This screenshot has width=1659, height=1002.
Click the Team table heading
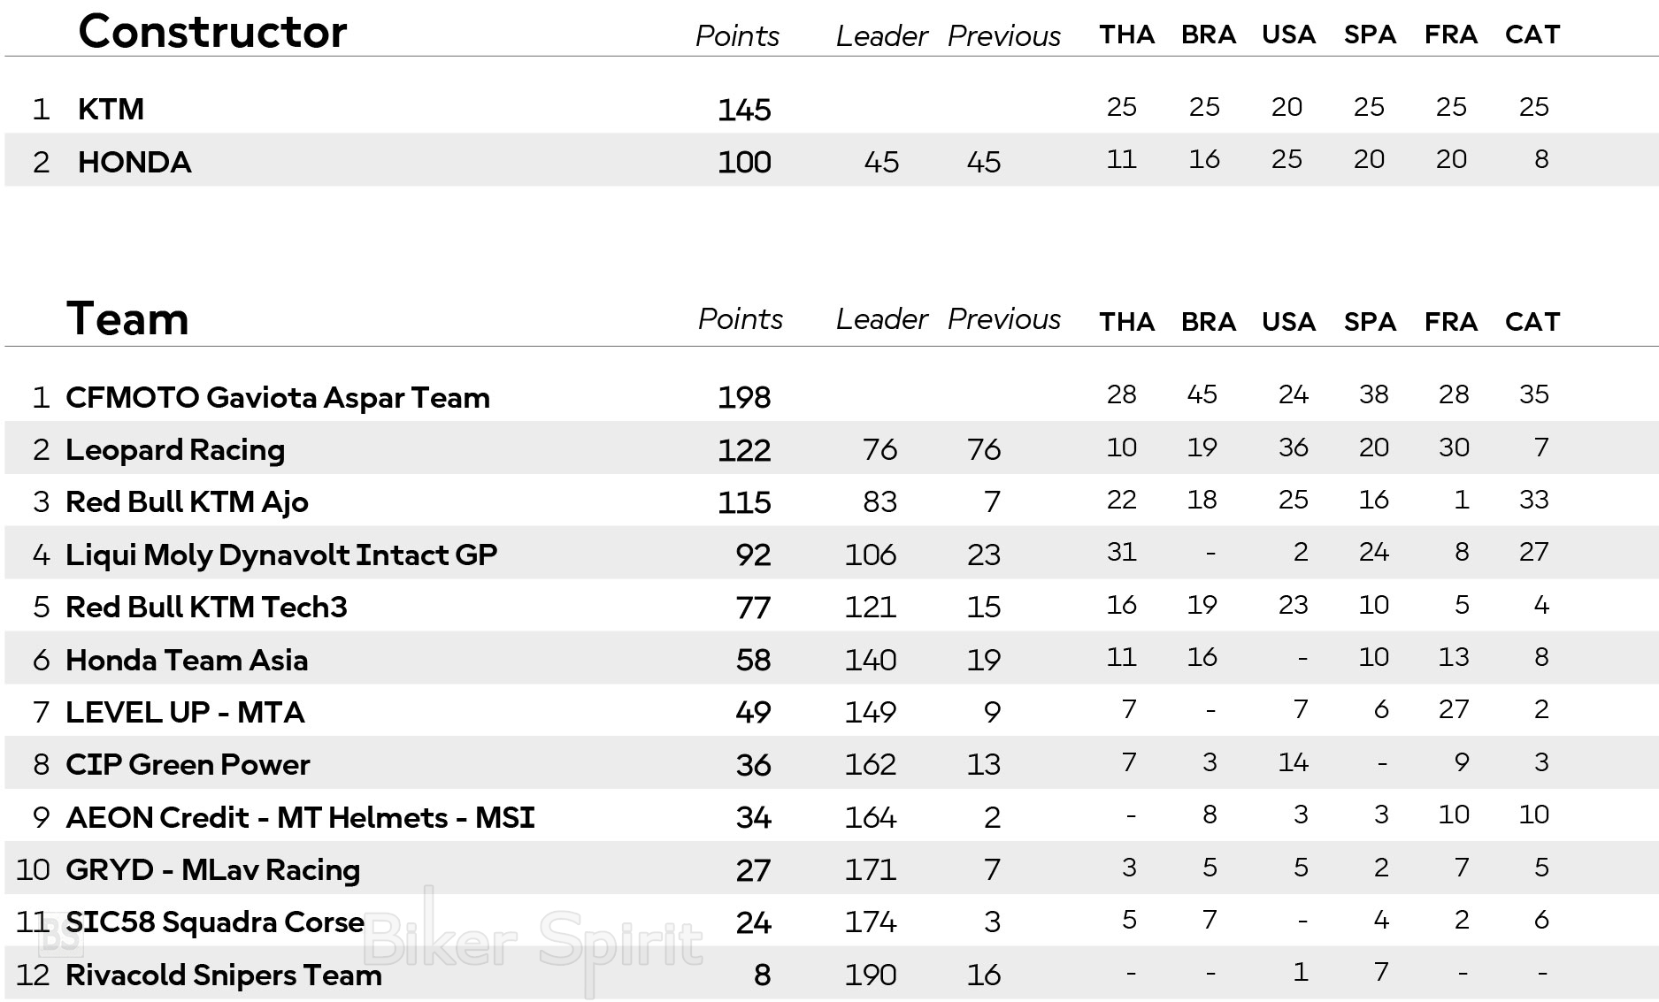(x=127, y=318)
